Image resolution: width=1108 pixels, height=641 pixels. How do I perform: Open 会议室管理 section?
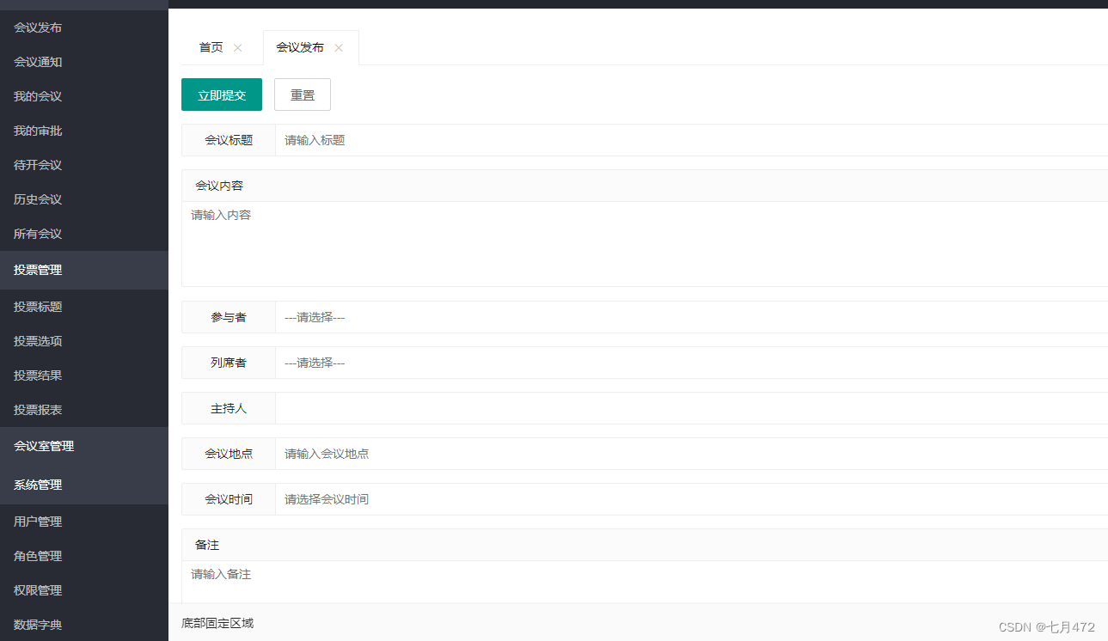pyautogui.click(x=45, y=446)
